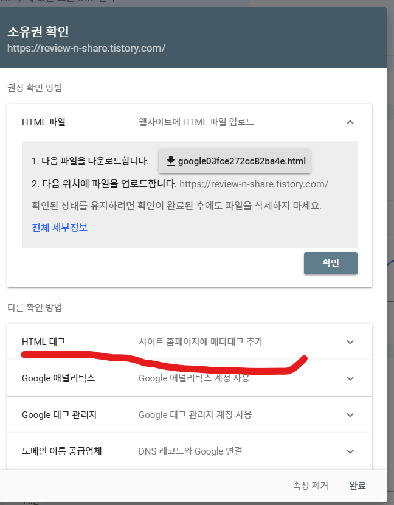394x505 pixels.
Task: Download the google03fce272cc82ba4e.html verification file
Action: [x=234, y=161]
